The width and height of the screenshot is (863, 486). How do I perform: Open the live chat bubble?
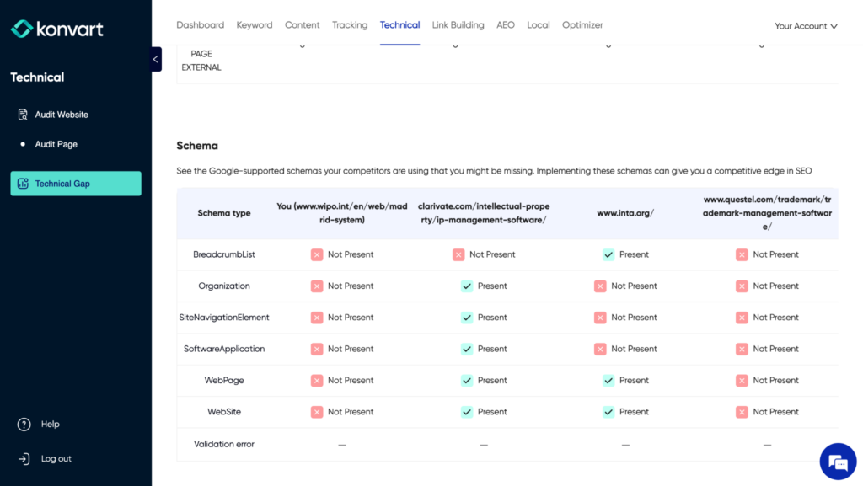click(838, 462)
